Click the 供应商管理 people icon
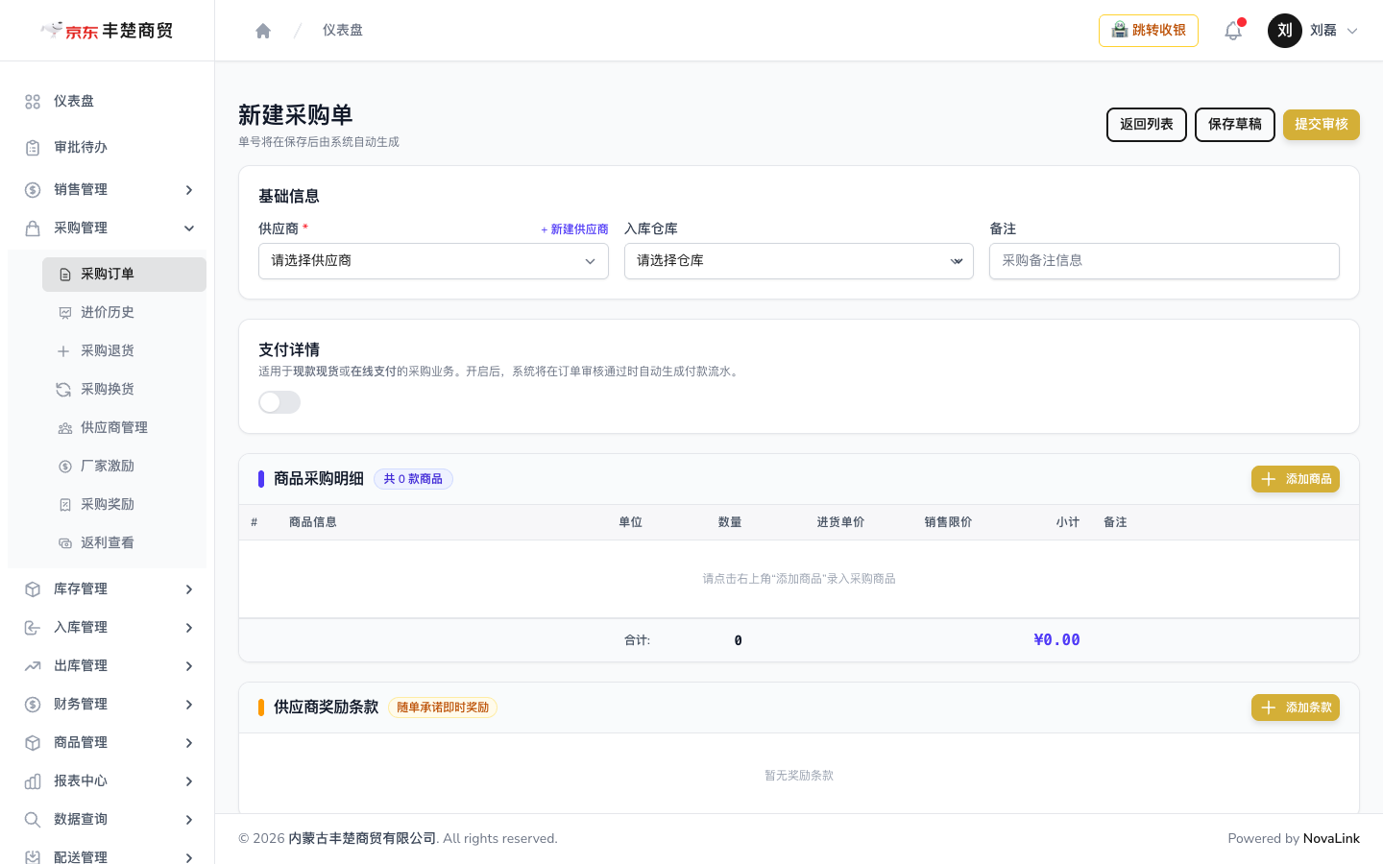Screen dimensions: 1383x864 (65, 428)
